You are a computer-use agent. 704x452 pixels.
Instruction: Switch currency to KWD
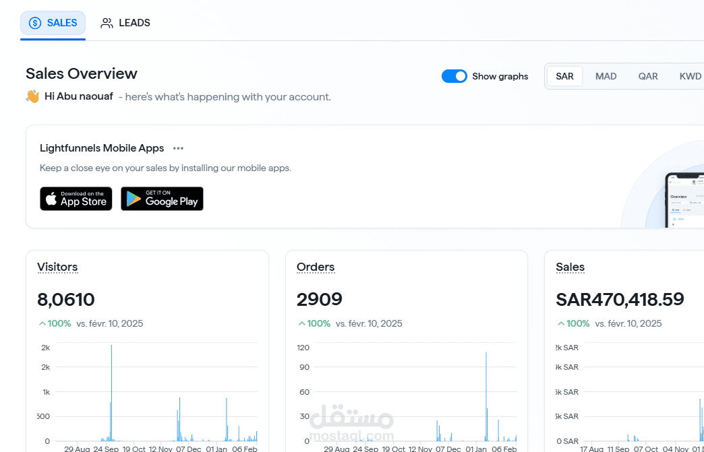(690, 76)
